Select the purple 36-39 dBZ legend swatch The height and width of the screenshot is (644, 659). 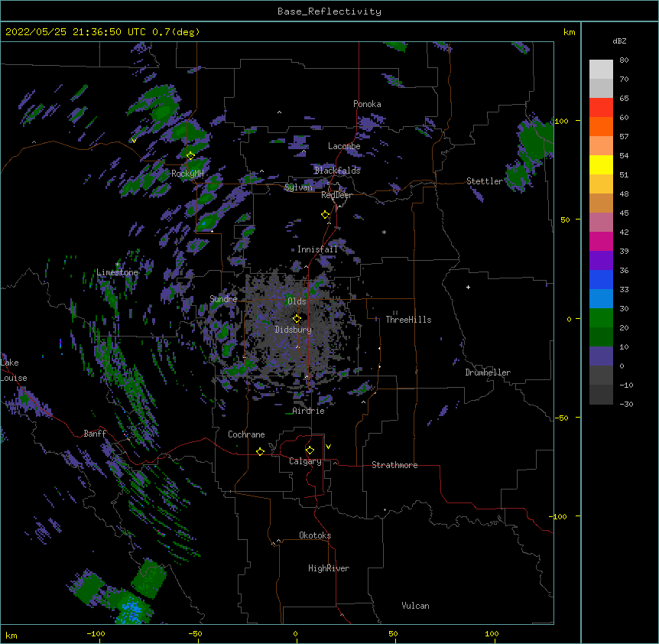(x=601, y=261)
